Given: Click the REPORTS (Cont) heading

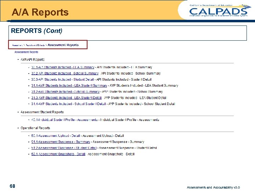Looking at the screenshot, I should [x=36, y=31].
